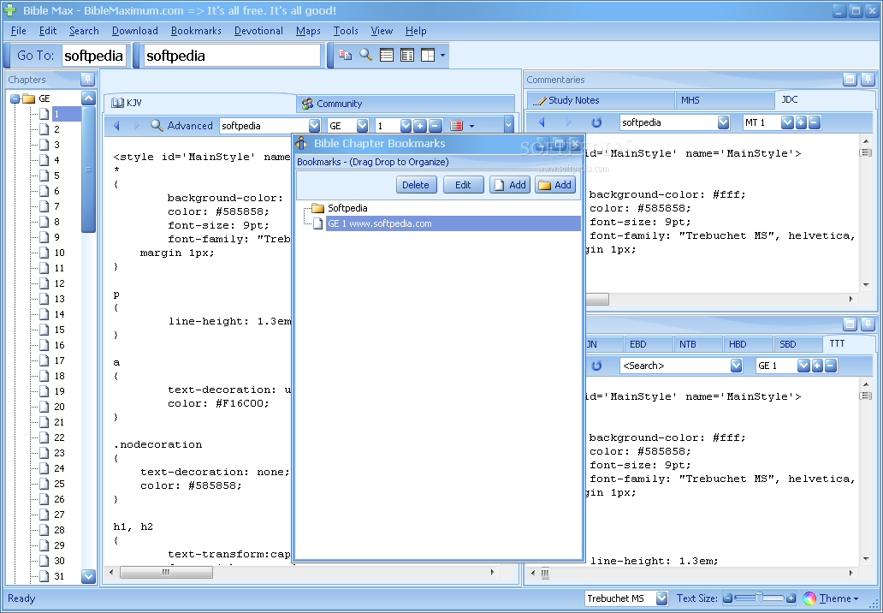Open the GE 1 reference dropdown in dictionary pane

[803, 366]
